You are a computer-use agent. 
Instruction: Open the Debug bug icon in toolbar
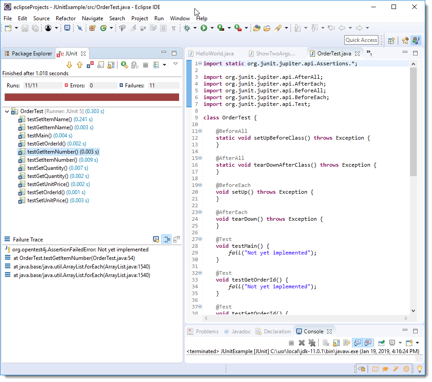click(187, 28)
